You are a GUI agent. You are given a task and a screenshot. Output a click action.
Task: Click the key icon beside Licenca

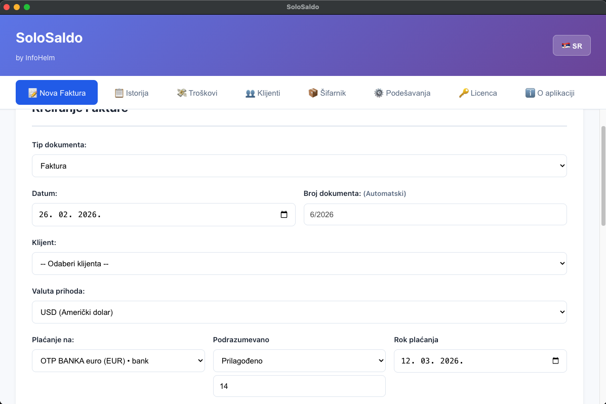click(x=464, y=93)
